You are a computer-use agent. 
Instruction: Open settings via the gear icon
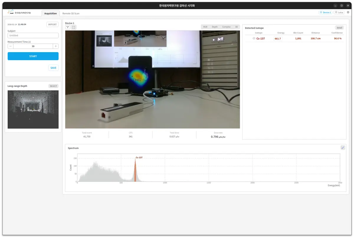click(348, 13)
